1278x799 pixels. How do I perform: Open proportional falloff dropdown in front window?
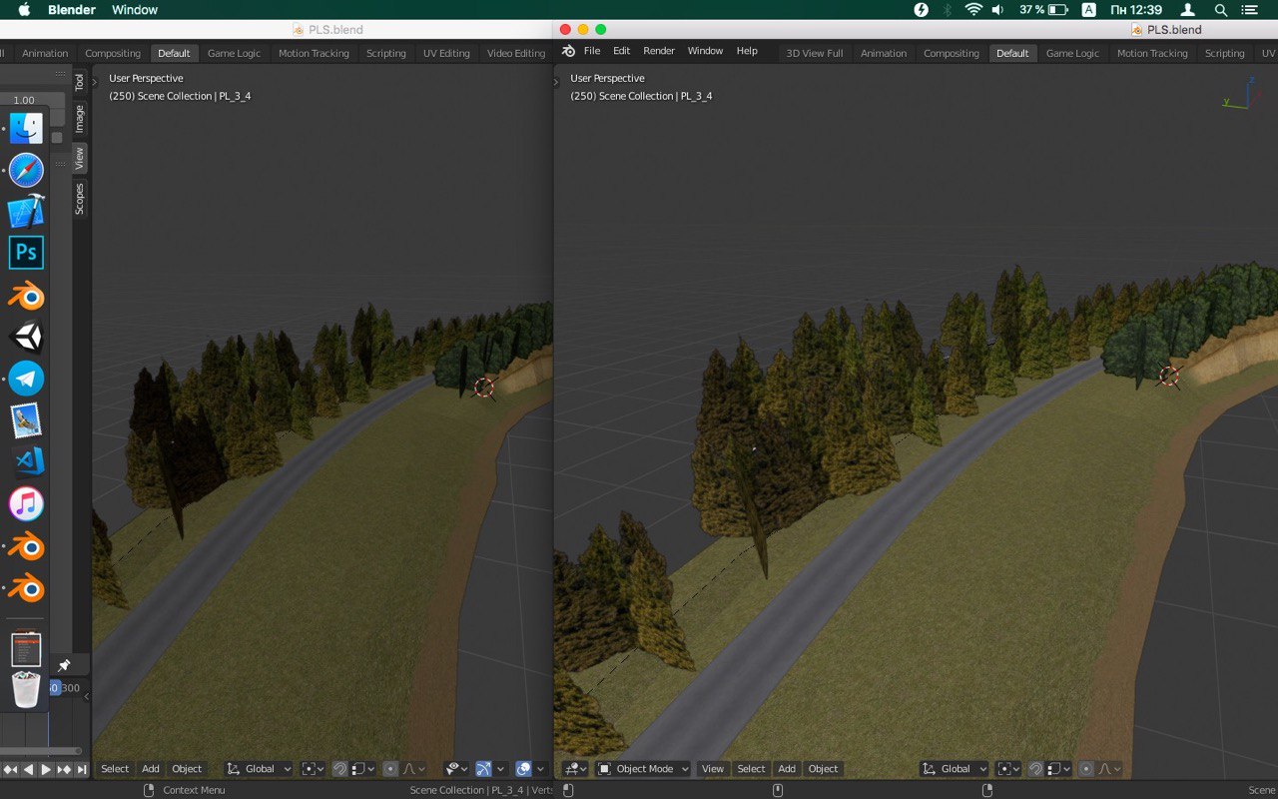[1110, 769]
